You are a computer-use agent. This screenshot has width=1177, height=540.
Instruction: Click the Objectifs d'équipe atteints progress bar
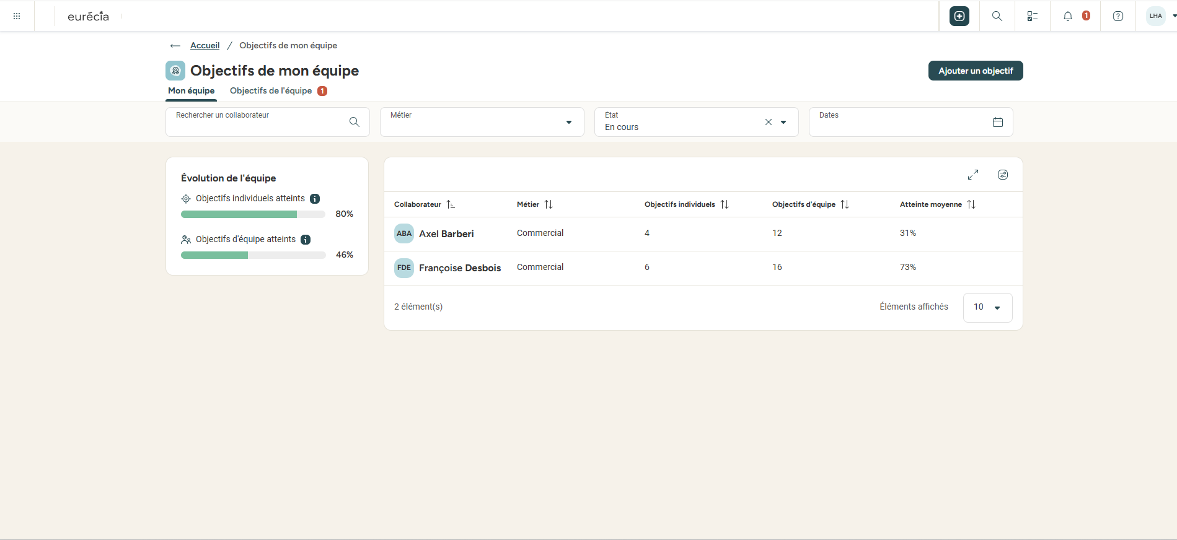(253, 255)
